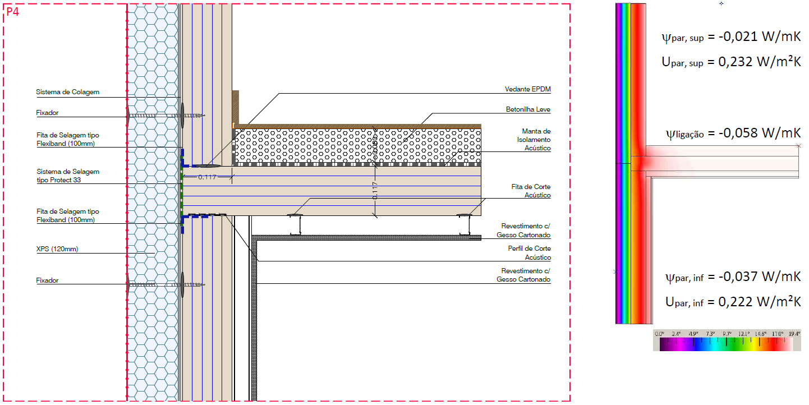Click the "Vedante EPDM" label
The image size is (809, 405).
click(x=527, y=89)
